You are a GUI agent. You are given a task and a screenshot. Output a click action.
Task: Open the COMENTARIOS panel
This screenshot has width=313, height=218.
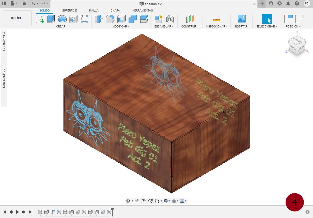pyautogui.click(x=4, y=78)
